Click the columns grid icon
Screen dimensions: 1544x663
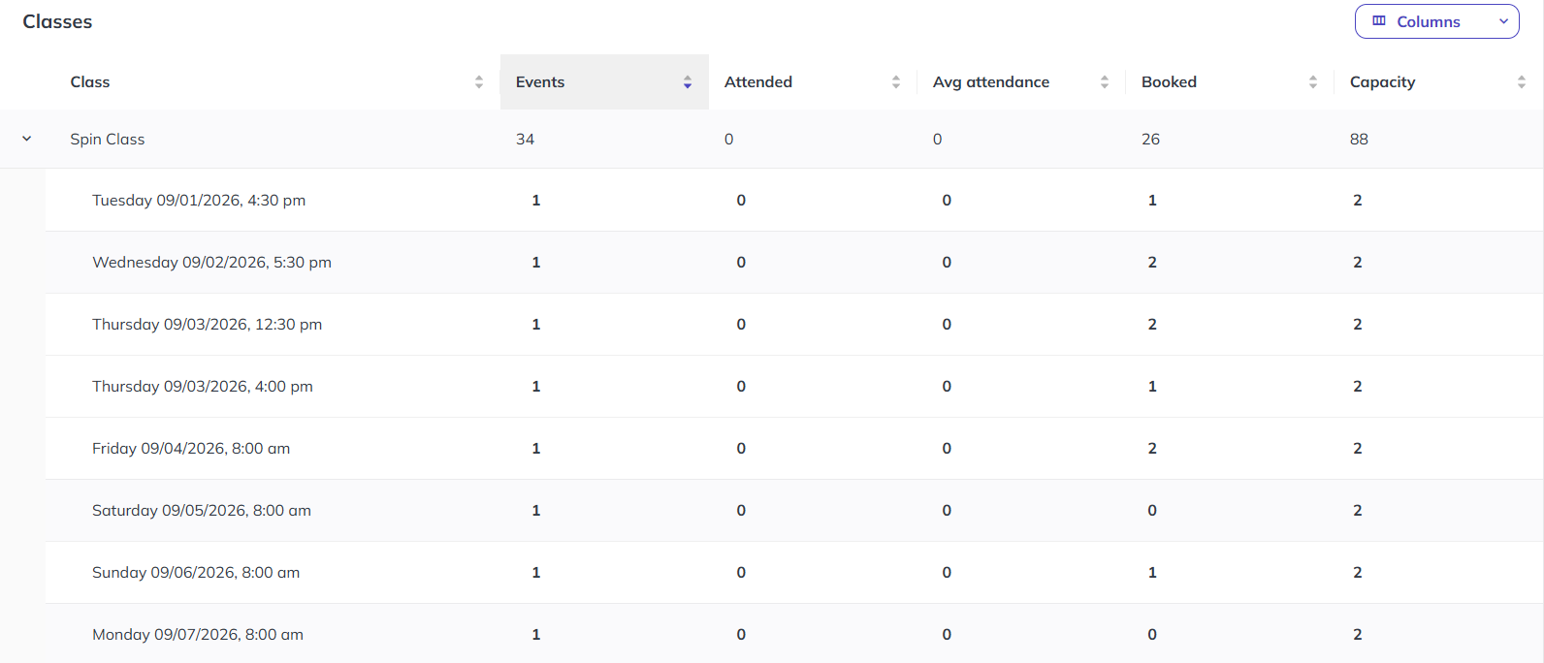pyautogui.click(x=1379, y=21)
